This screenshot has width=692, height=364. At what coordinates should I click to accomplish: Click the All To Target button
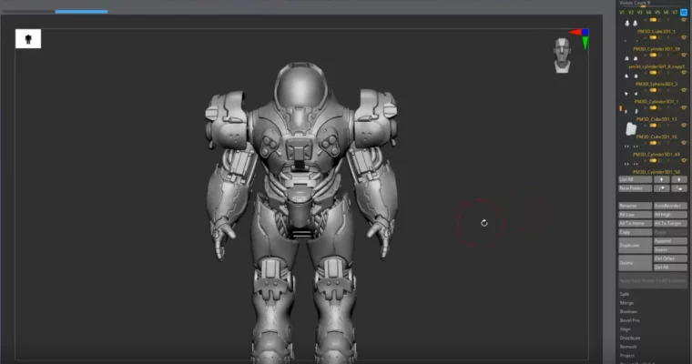pyautogui.click(x=670, y=224)
